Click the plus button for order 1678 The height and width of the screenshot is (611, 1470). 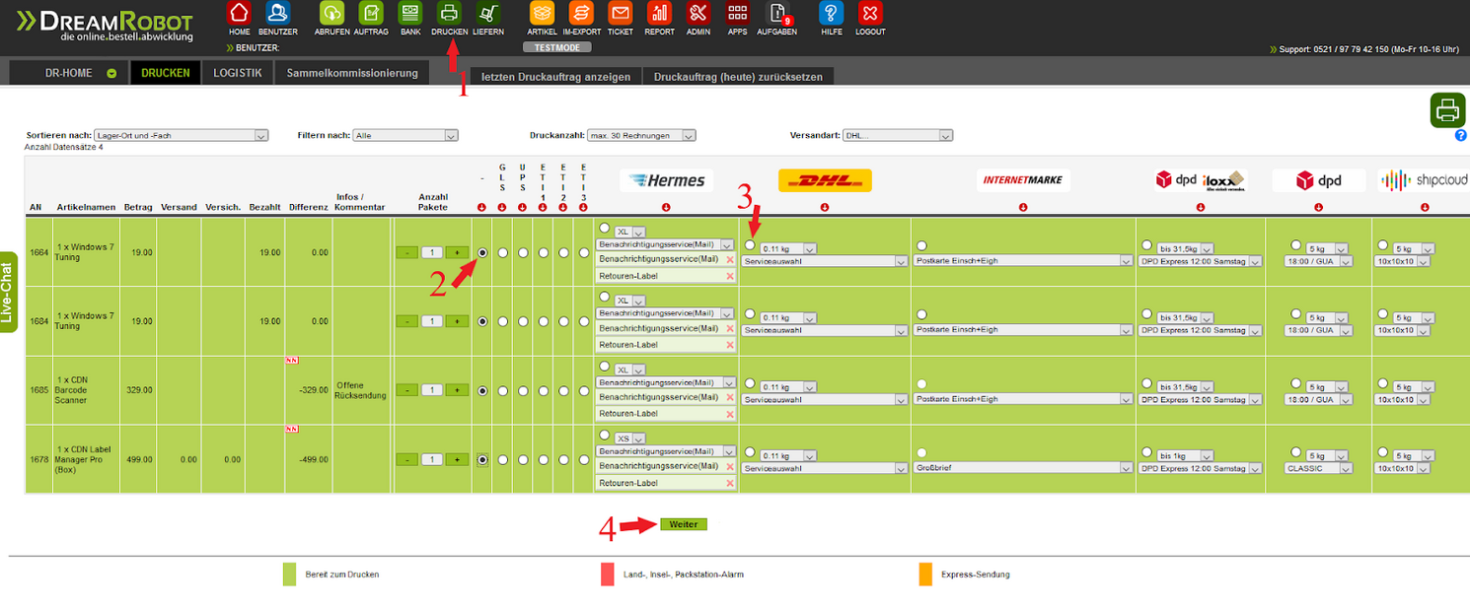click(457, 459)
